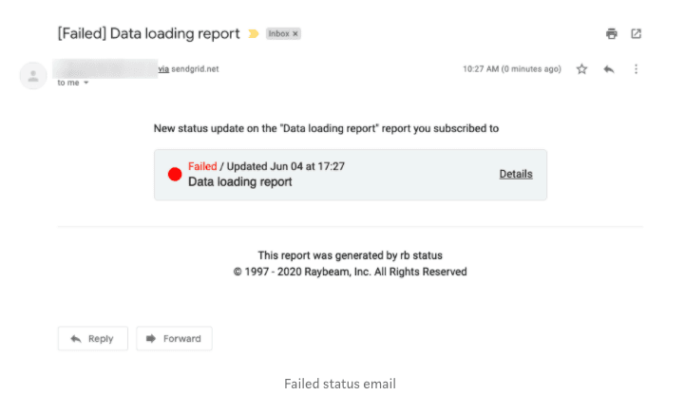Viewport: 685px width, 414px height.
Task: Toggle the yellow importance marker
Action: pos(254,34)
